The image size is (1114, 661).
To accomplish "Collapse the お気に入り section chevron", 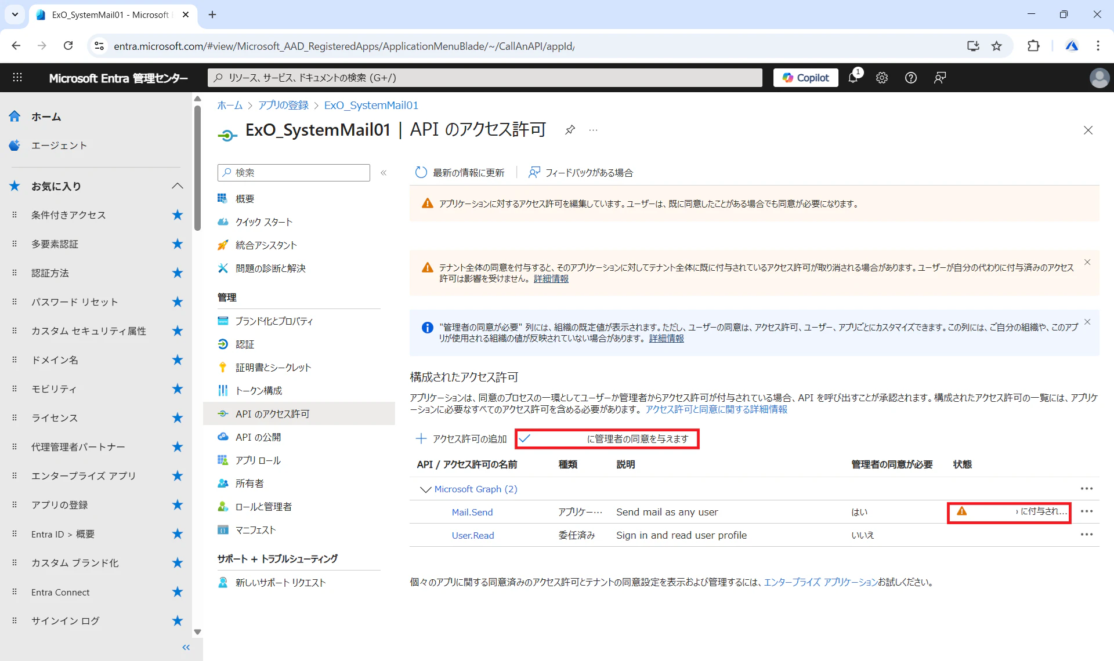I will click(x=178, y=186).
